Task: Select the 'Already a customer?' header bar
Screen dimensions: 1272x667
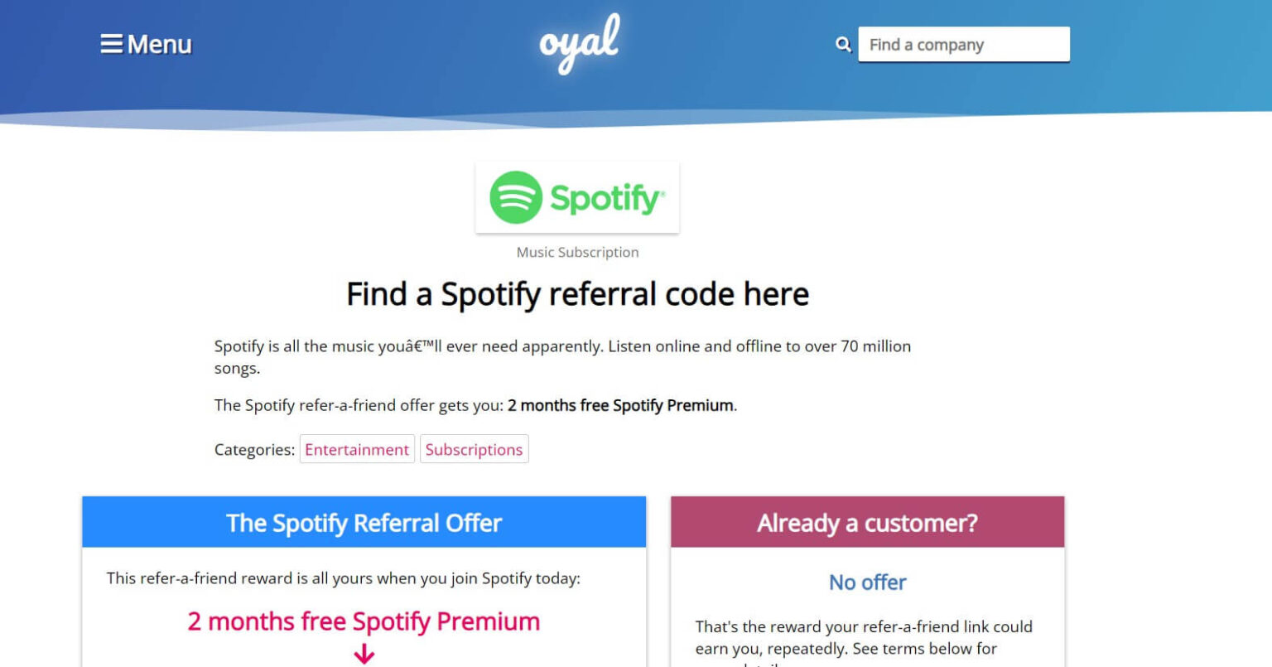Action: (x=867, y=522)
